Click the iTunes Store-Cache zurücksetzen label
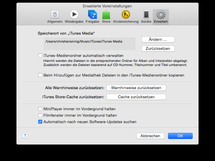Viewport: 215px width, 161px height. (x=73, y=97)
